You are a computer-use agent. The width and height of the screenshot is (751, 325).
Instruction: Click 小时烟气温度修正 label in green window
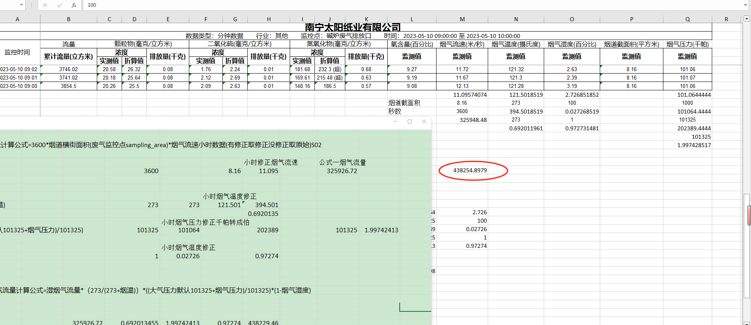click(x=230, y=196)
